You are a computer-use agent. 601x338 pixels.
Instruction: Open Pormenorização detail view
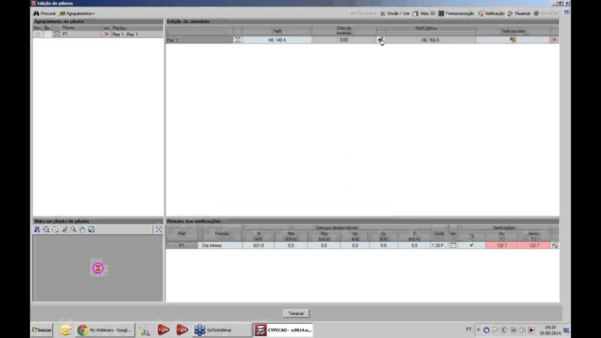(x=456, y=13)
